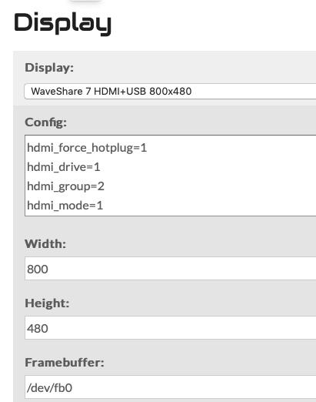The height and width of the screenshot is (402, 316).
Task: Place cursor on the hdmi_force_hotplug=1 line
Action: [87, 148]
